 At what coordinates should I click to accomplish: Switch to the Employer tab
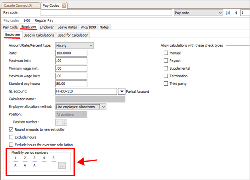coord(47,27)
